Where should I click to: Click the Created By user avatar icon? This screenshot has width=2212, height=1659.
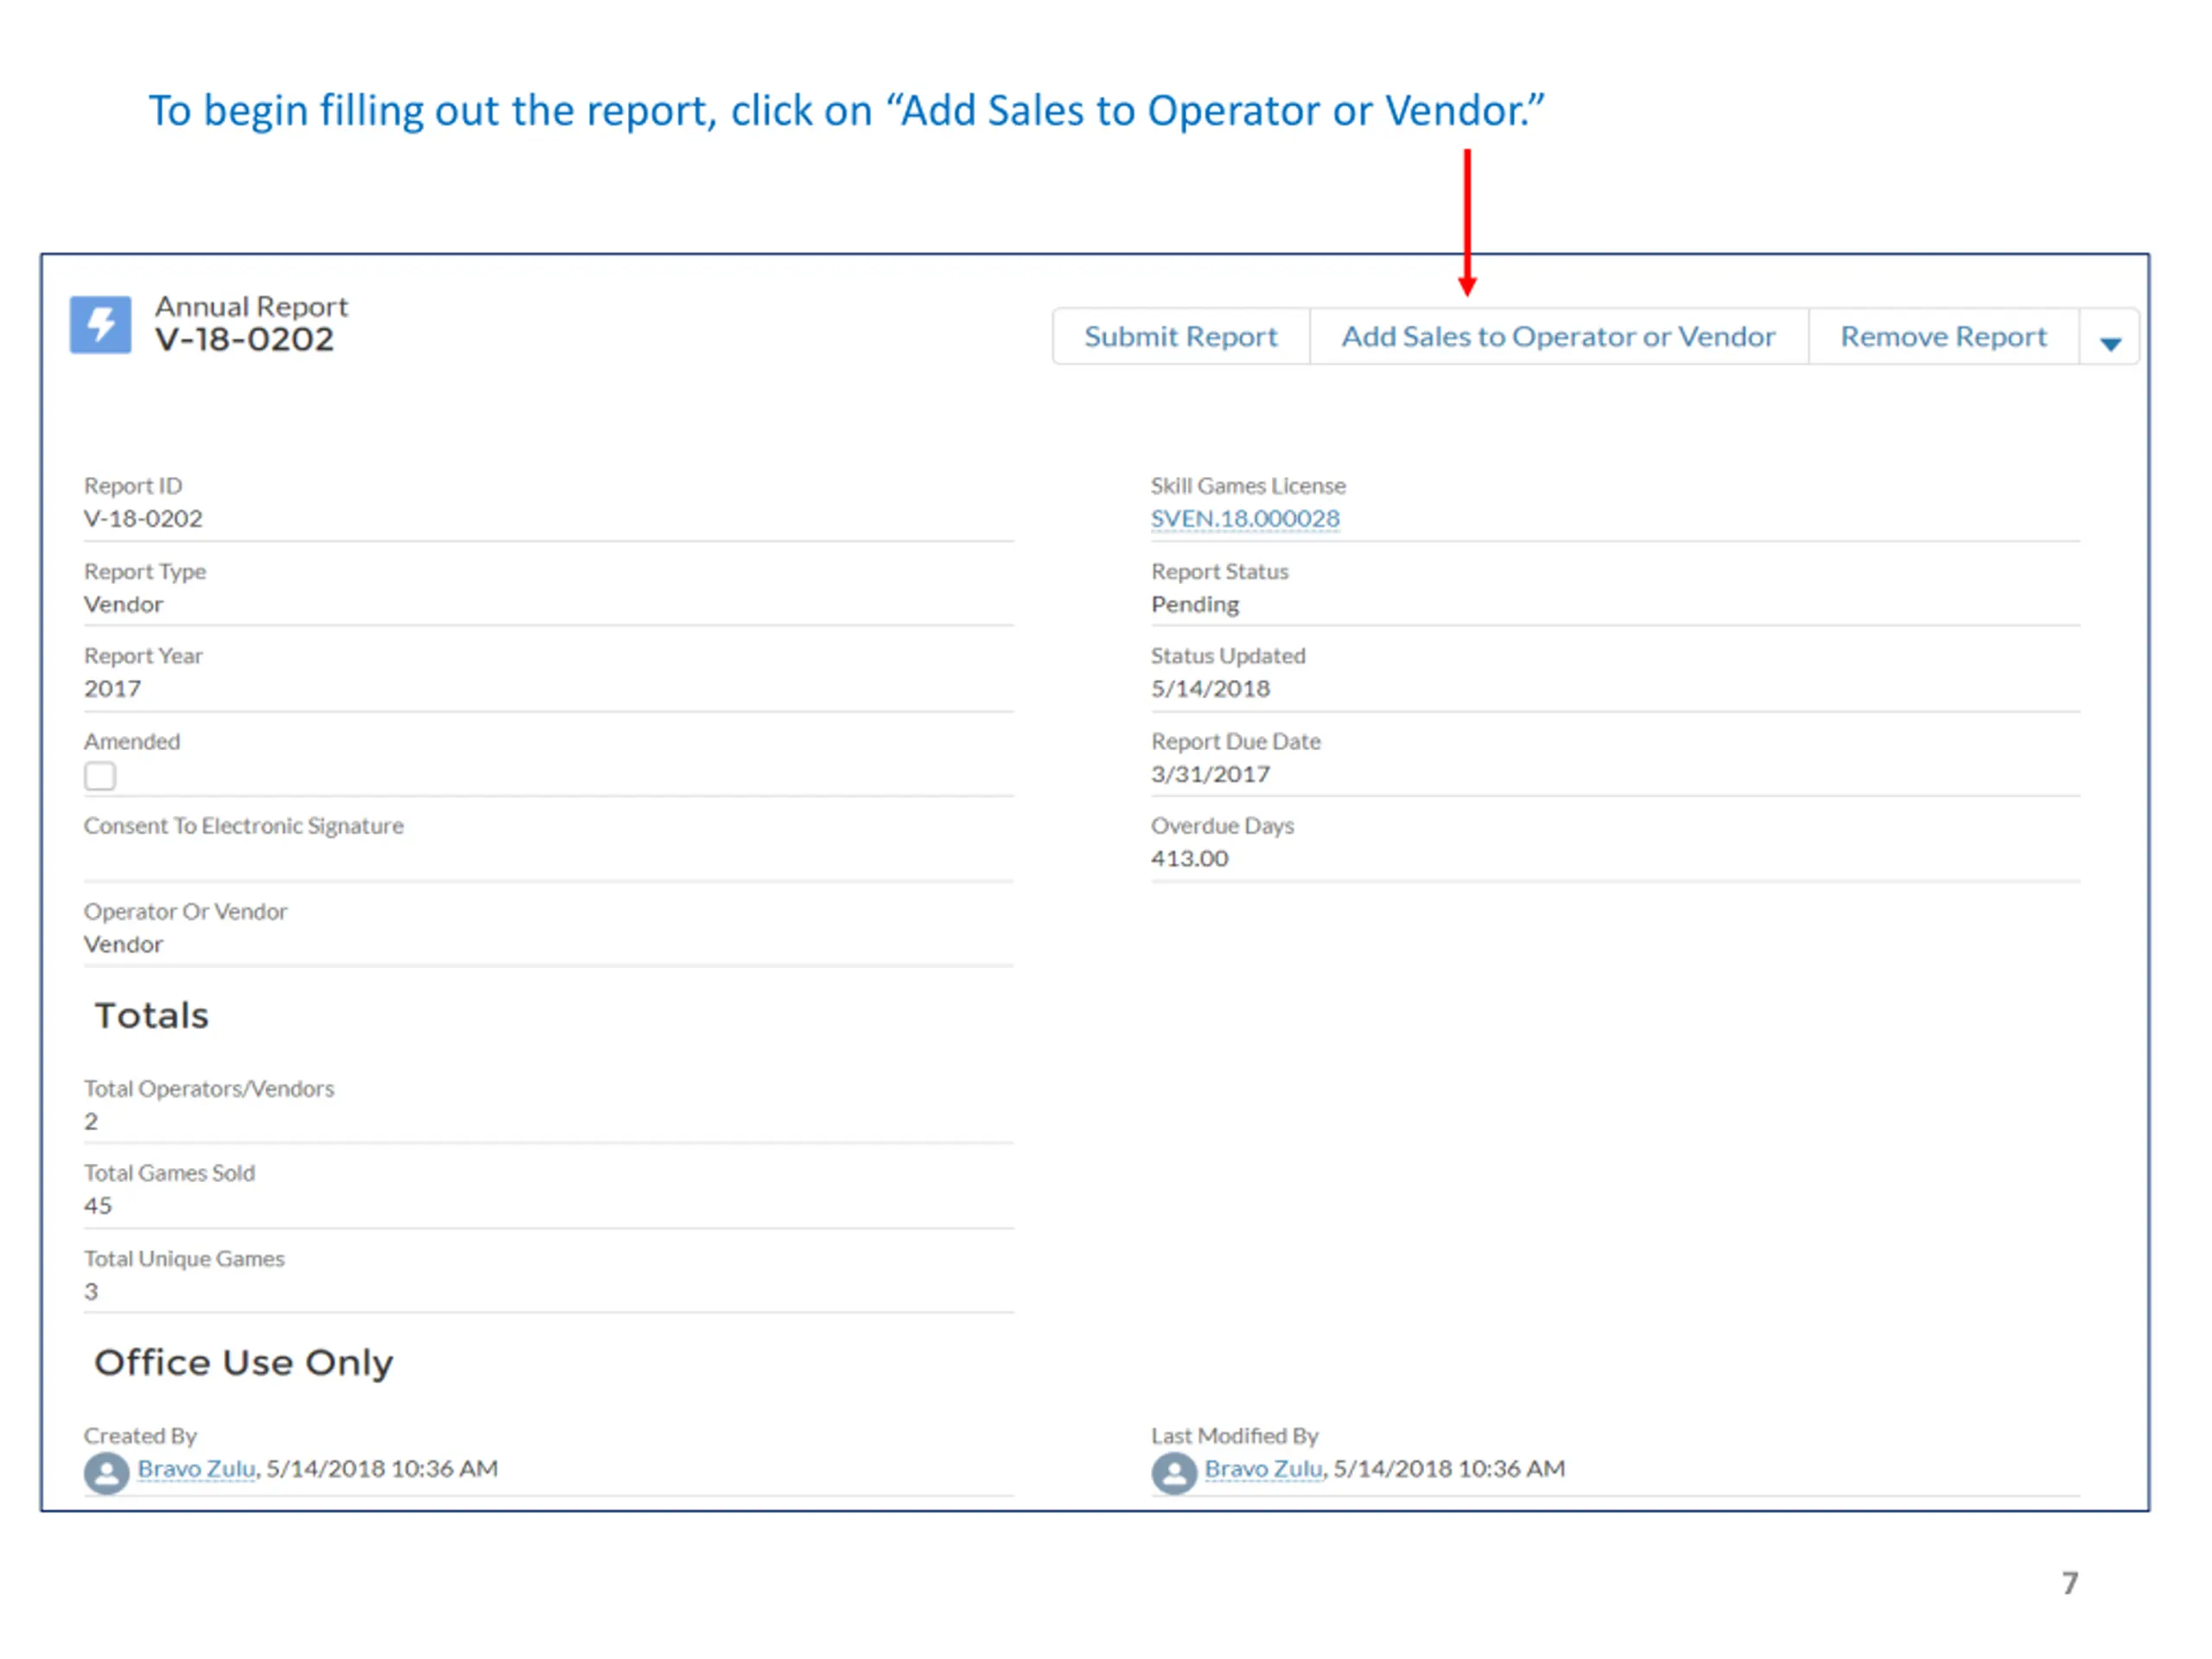pos(106,1472)
